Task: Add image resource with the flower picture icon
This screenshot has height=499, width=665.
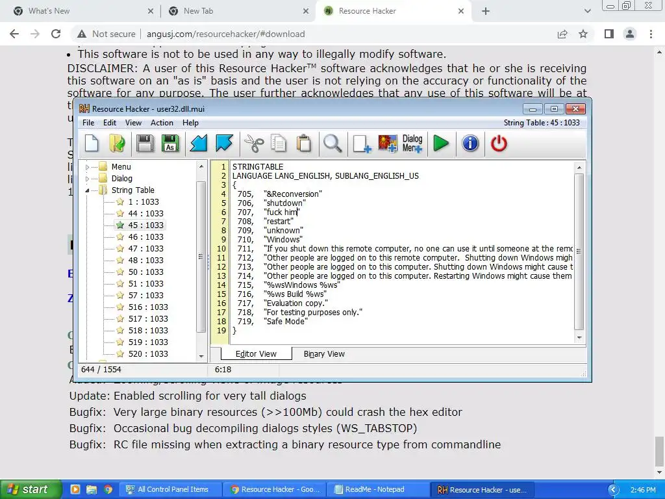Action: point(388,143)
